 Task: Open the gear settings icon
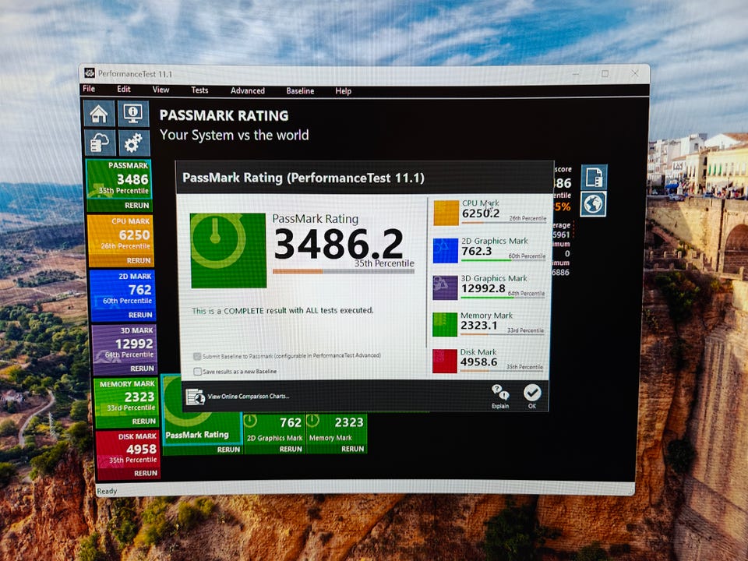pos(133,142)
